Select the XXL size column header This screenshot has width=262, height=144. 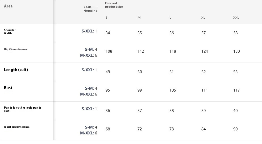(236, 18)
